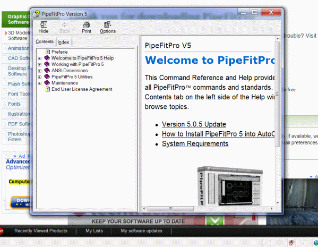Click the vertical scrollbar thumb in help pane
The width and height of the screenshot is (318, 247).
point(277,94)
